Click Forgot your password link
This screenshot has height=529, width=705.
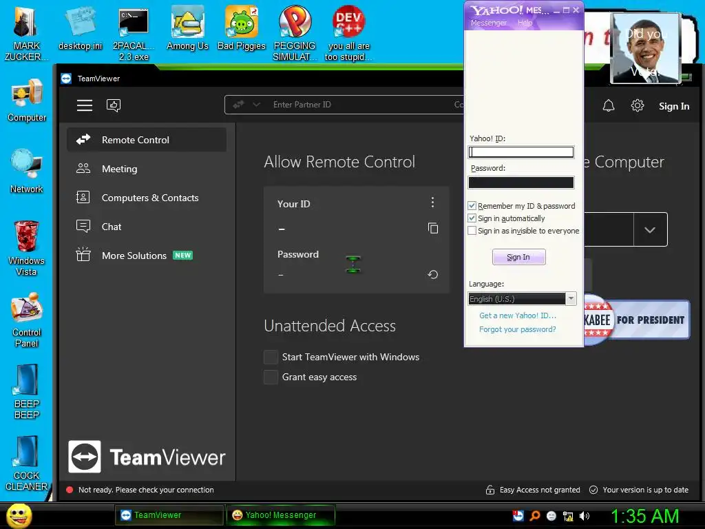pyautogui.click(x=518, y=329)
